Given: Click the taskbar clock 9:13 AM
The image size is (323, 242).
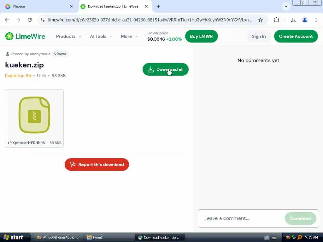Looking at the screenshot, I should (x=311, y=237).
